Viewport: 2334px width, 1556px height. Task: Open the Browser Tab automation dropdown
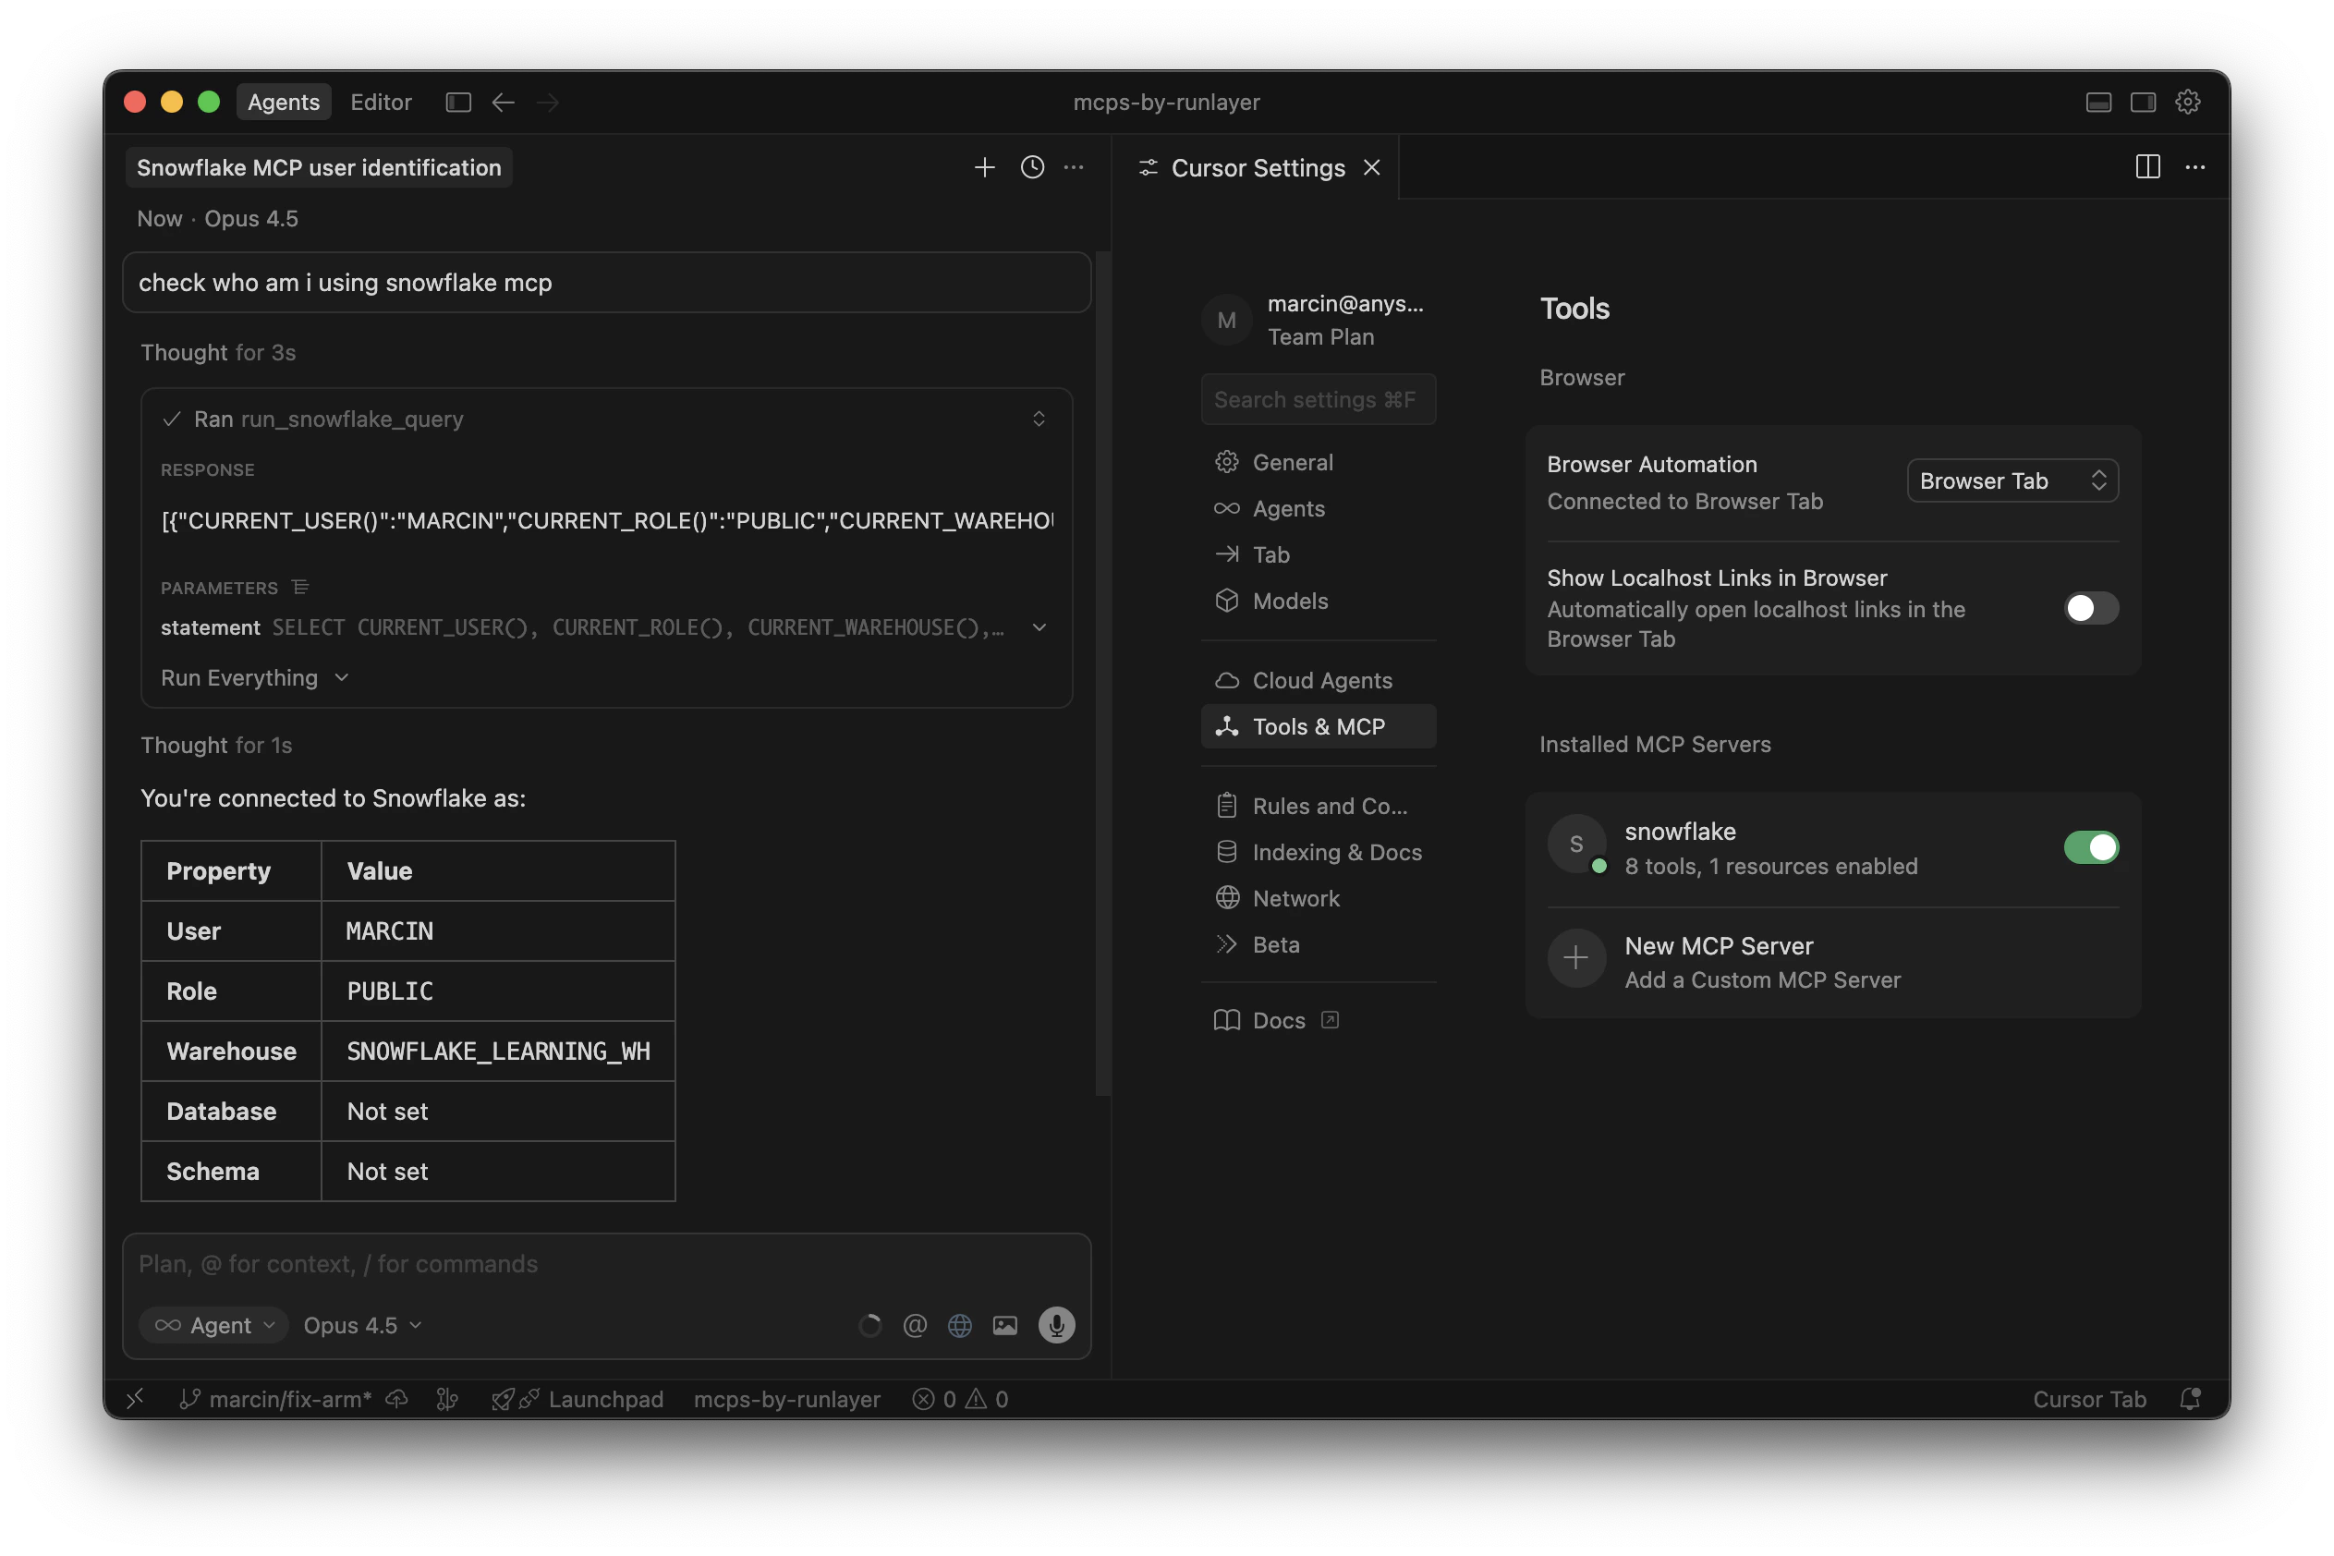(2012, 480)
